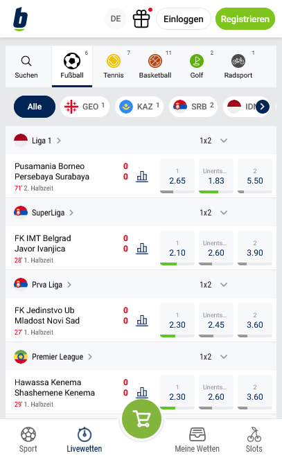Click the b logo in the header
Image resolution: width=282 pixels, height=460 pixels.
pos(21,19)
